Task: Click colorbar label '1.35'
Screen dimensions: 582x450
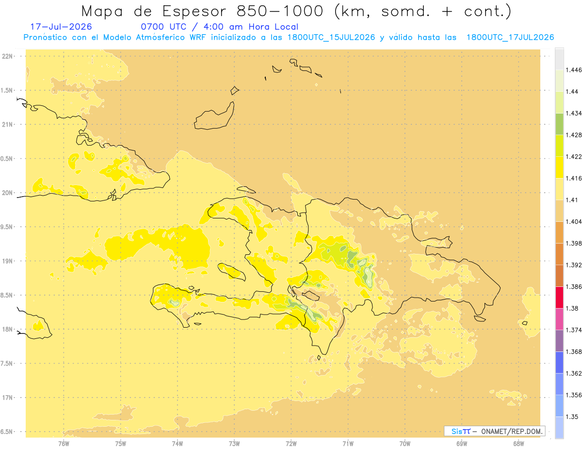Action: (573, 417)
